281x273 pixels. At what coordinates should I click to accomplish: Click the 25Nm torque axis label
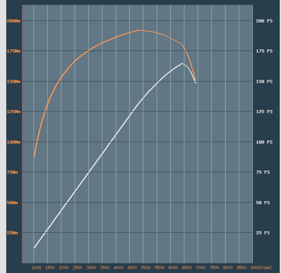pos(12,233)
